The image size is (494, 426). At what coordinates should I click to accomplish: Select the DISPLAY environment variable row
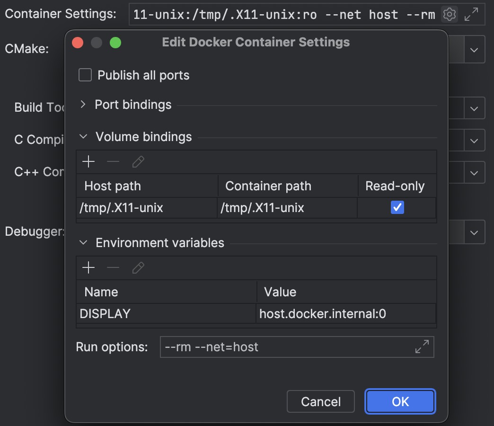point(166,314)
